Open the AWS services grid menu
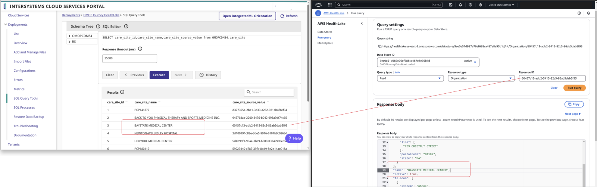 coord(330,5)
